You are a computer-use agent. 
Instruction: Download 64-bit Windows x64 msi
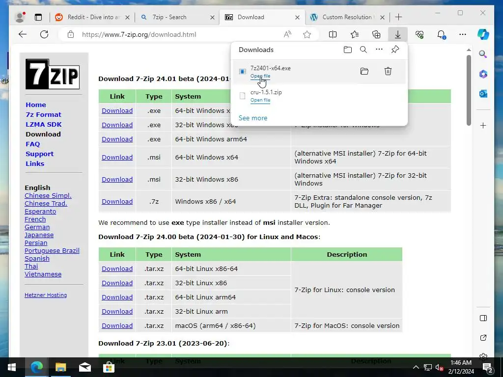117,158
